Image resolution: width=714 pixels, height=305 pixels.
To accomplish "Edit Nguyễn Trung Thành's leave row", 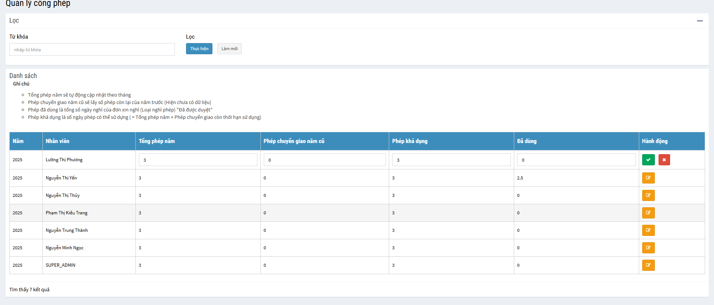I will point(648,230).
